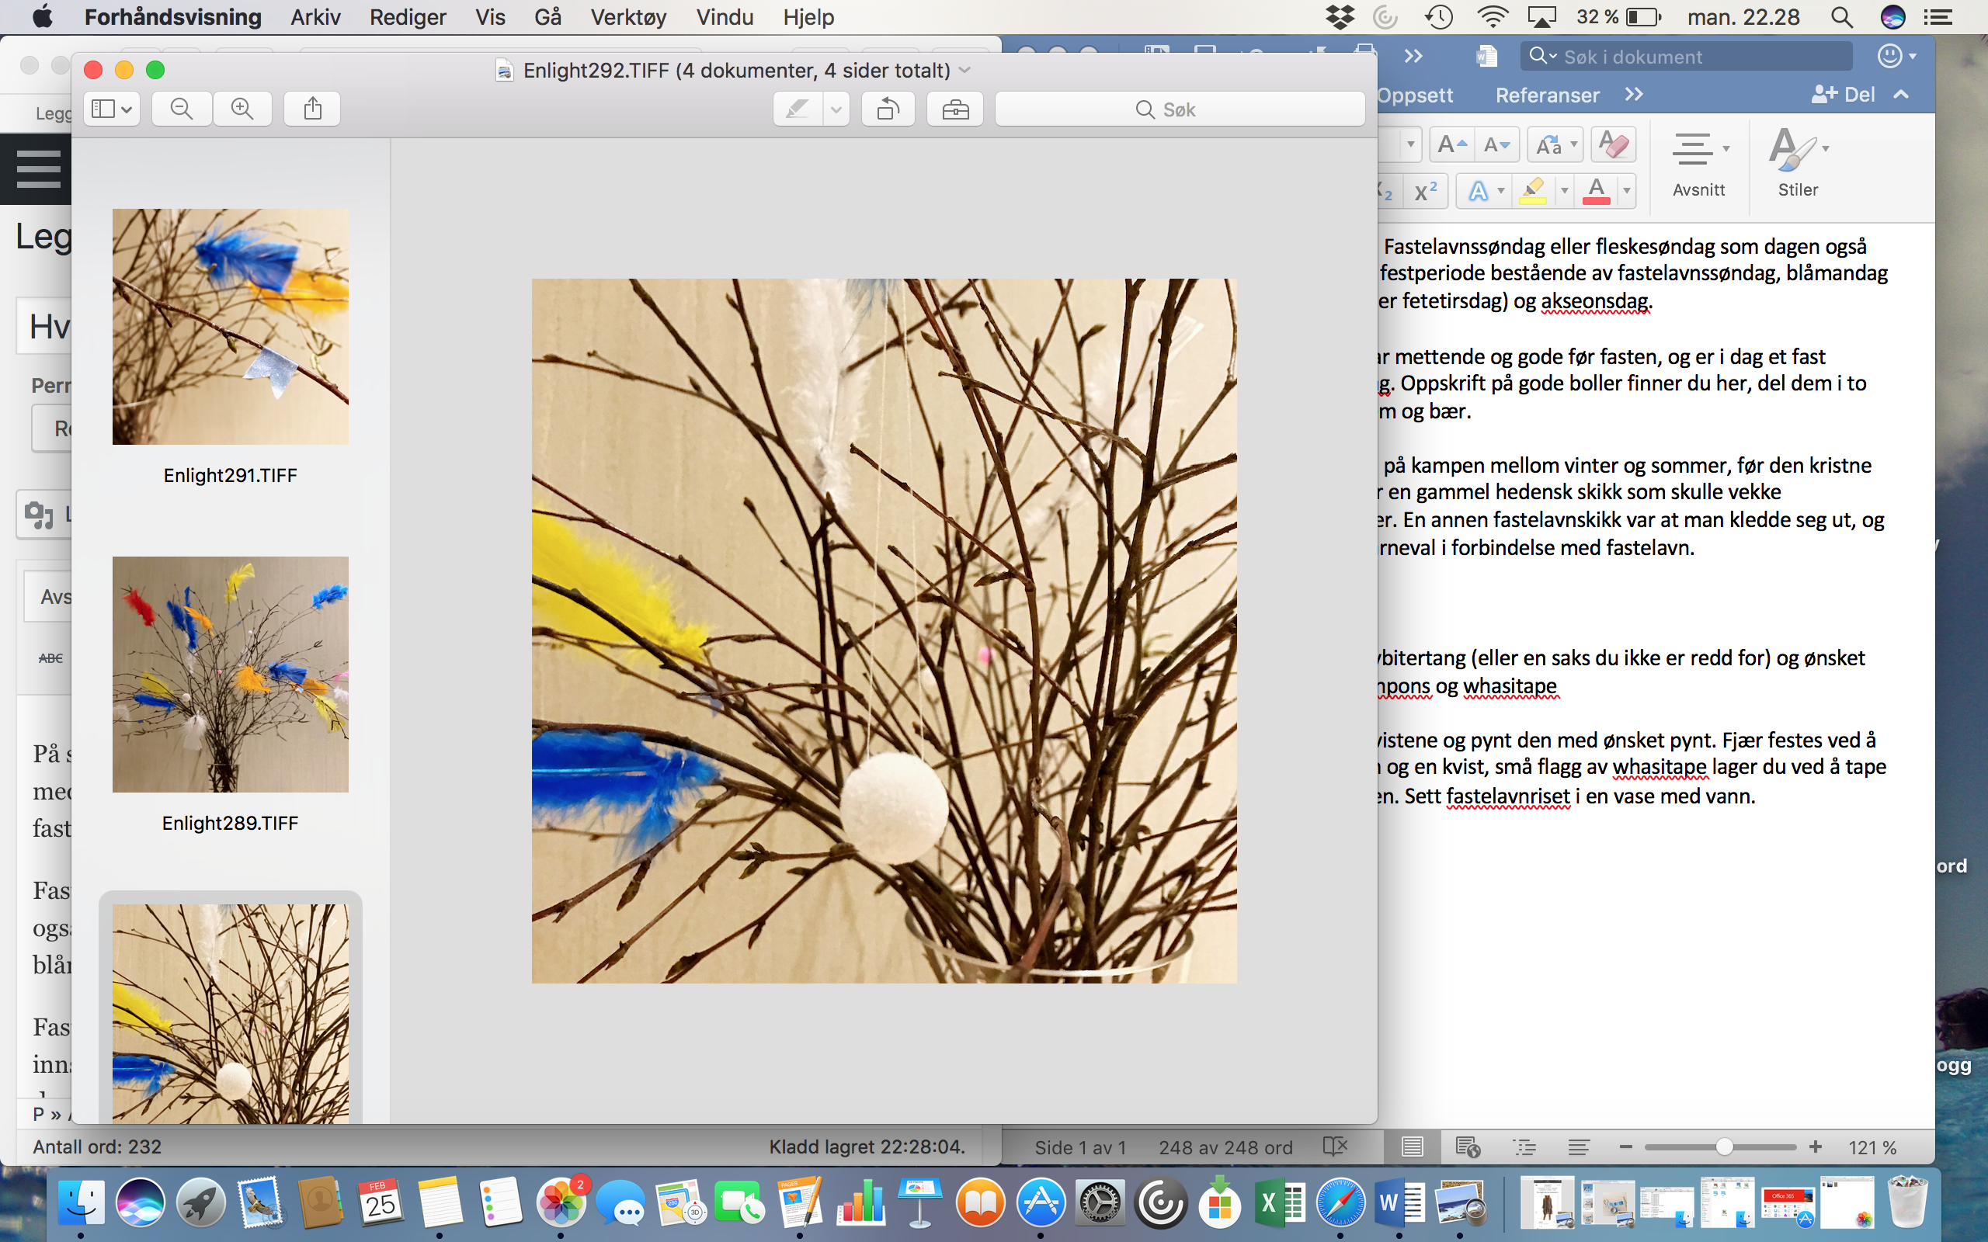Select the highlight pen tool
1988x1242 pixels.
click(x=797, y=109)
